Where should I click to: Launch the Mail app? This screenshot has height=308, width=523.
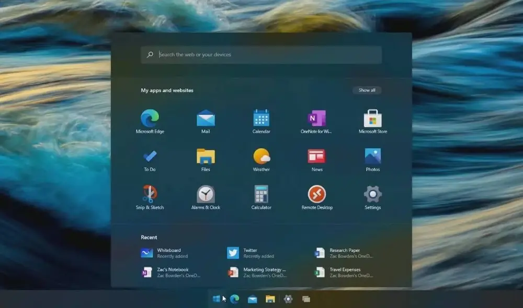click(206, 119)
